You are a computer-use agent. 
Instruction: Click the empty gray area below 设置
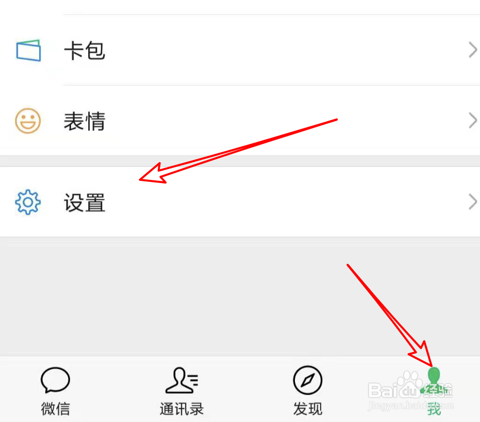pyautogui.click(x=240, y=297)
